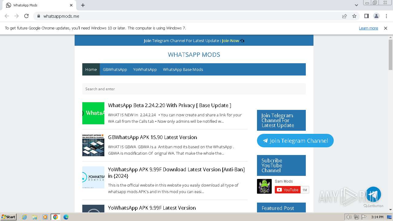Open the GBWhatsApp menu item
The image size is (393, 221).
click(115, 69)
